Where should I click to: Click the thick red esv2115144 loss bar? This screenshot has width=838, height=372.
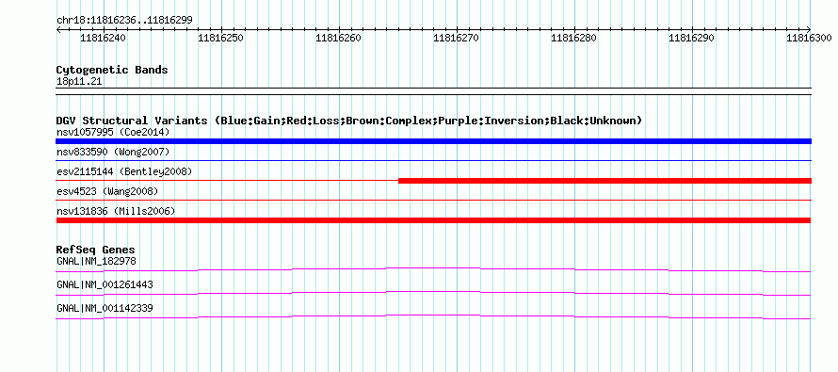tap(605, 181)
